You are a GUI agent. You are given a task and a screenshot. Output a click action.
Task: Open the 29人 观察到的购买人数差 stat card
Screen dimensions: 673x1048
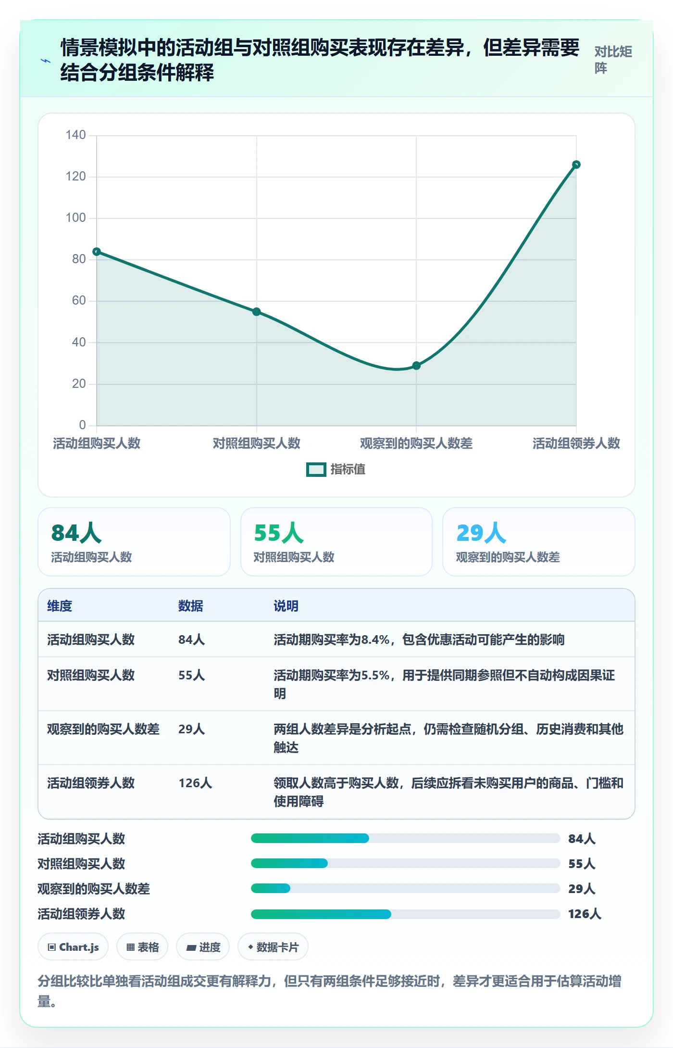click(x=539, y=542)
